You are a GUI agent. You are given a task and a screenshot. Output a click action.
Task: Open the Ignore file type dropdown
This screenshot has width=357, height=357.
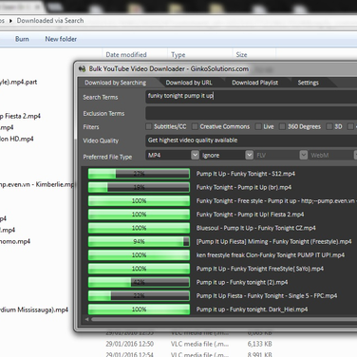tap(250, 155)
